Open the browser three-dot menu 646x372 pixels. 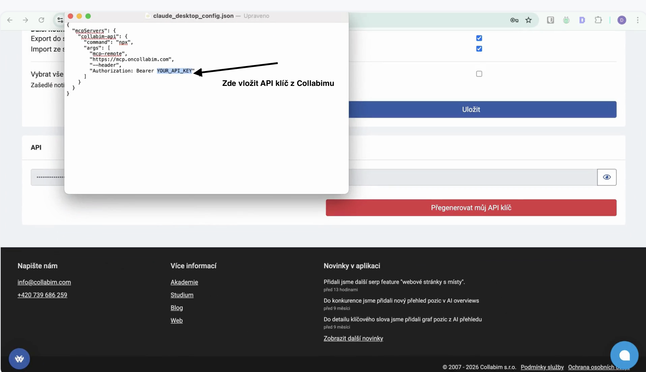tap(637, 20)
